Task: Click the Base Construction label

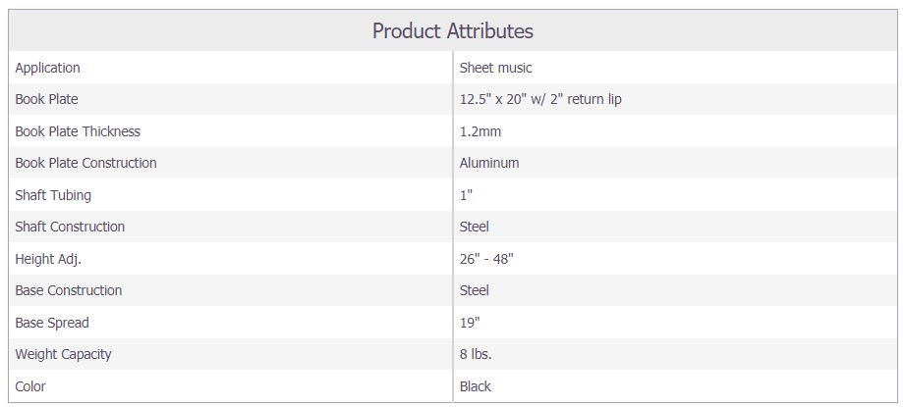Action: click(x=68, y=291)
